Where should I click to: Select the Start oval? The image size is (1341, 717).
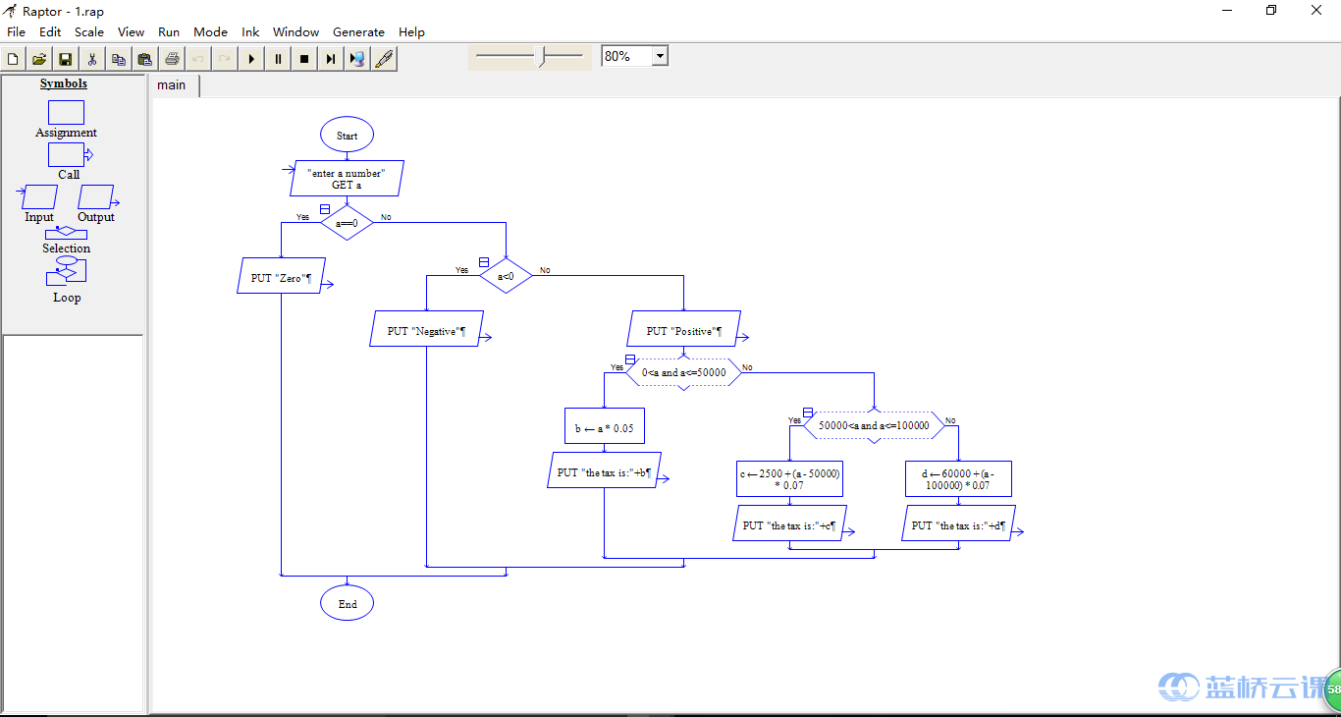tap(347, 136)
